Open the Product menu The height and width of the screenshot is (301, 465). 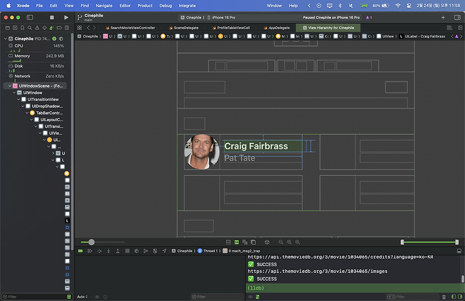pyautogui.click(x=145, y=6)
